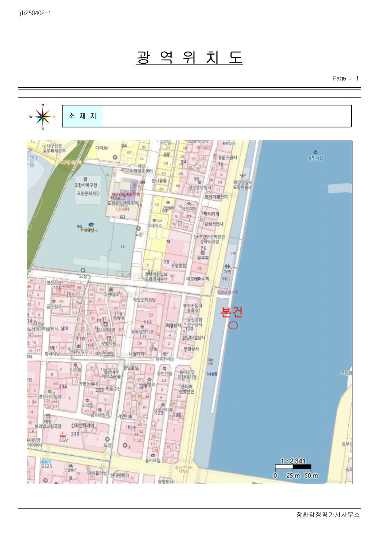Click the 포항종합 map label
379x537 pixels.
179,265
